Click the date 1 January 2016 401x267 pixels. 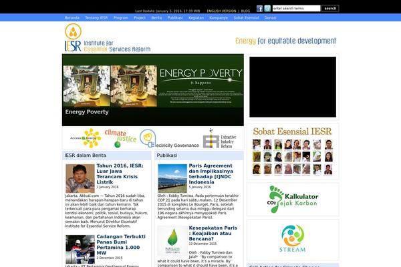tap(108, 187)
